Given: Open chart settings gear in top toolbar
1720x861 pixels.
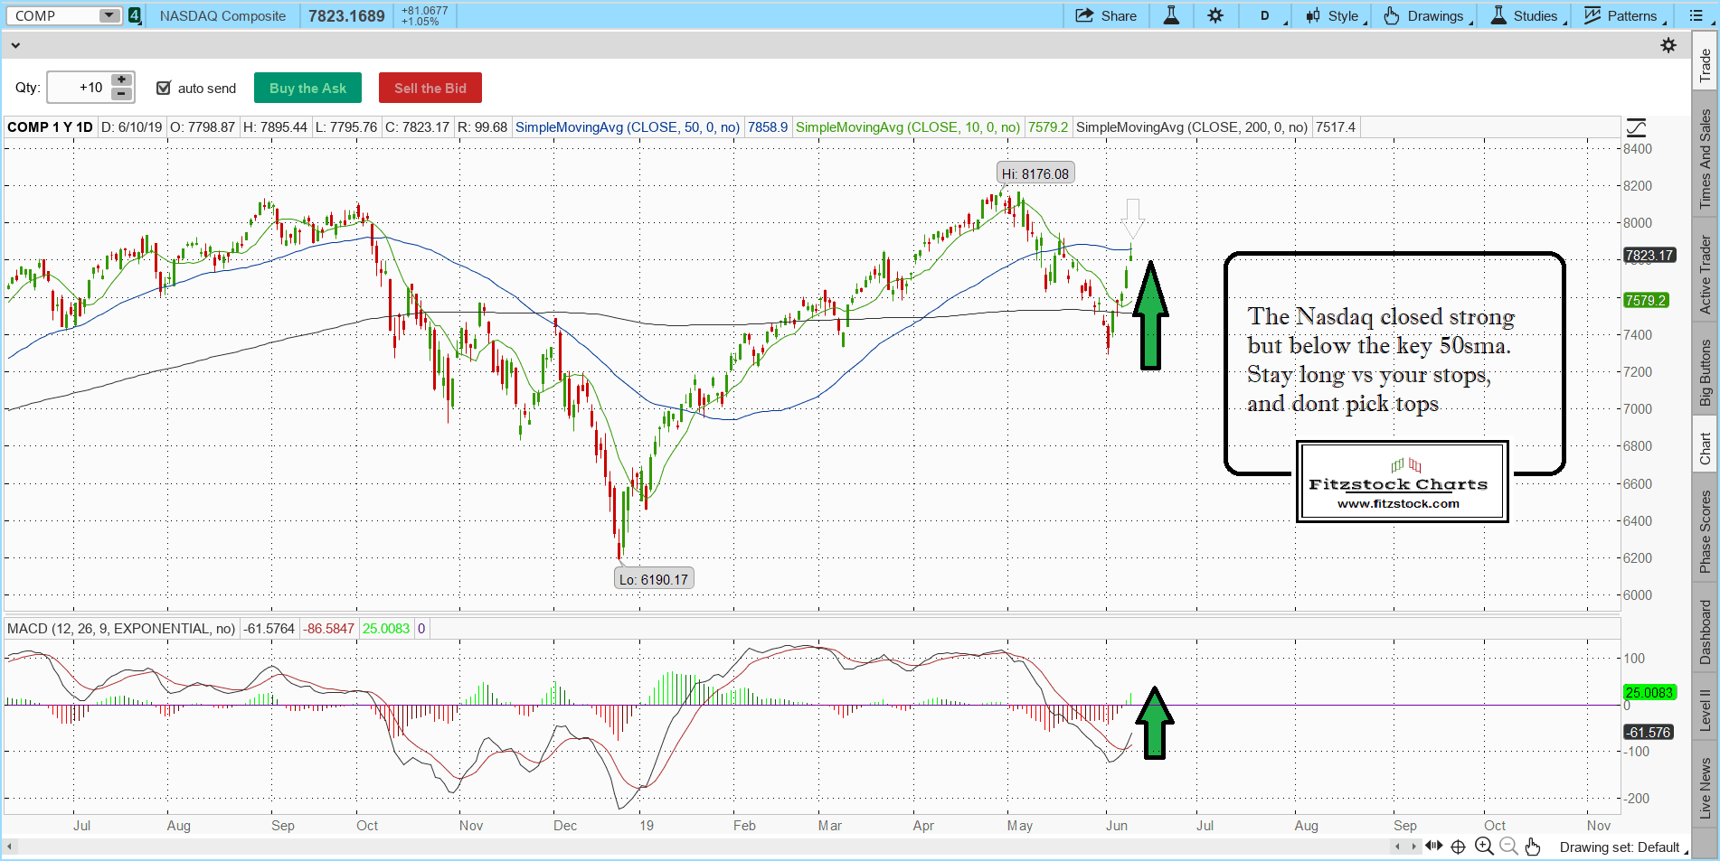Looking at the screenshot, I should [x=1215, y=15].
